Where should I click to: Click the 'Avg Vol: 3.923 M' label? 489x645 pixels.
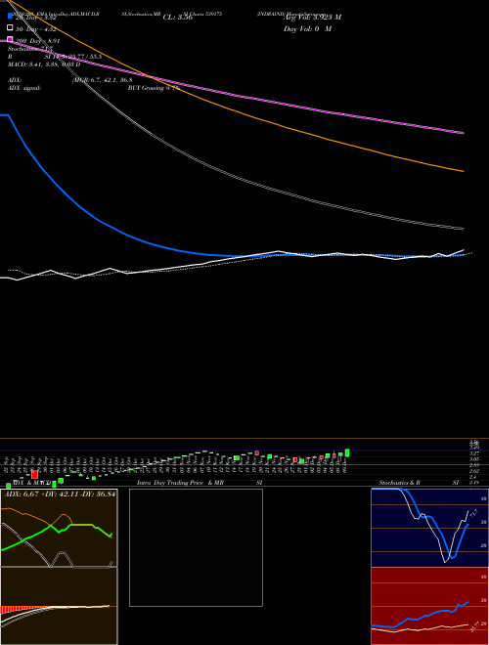312,18
